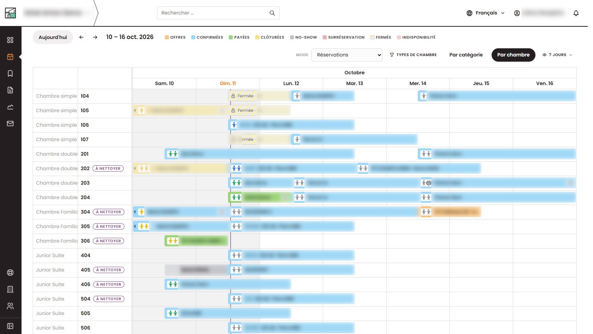Toggle the À nettoyer badge for room 504
593x334 pixels.
108,299
